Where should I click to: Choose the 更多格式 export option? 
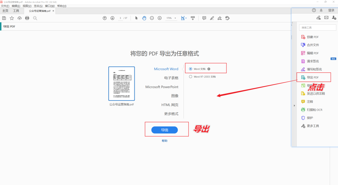pyautogui.click(x=171, y=114)
